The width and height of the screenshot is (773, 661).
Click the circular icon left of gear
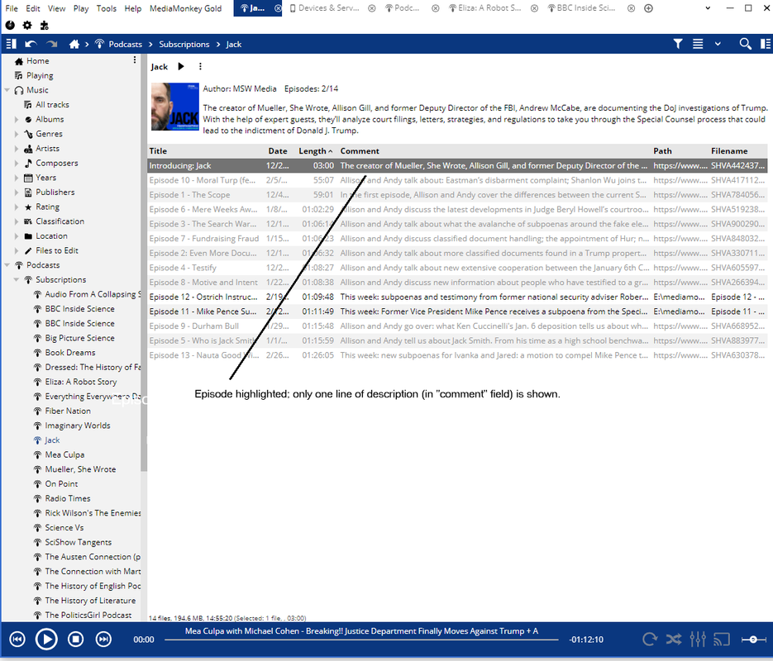[10, 25]
